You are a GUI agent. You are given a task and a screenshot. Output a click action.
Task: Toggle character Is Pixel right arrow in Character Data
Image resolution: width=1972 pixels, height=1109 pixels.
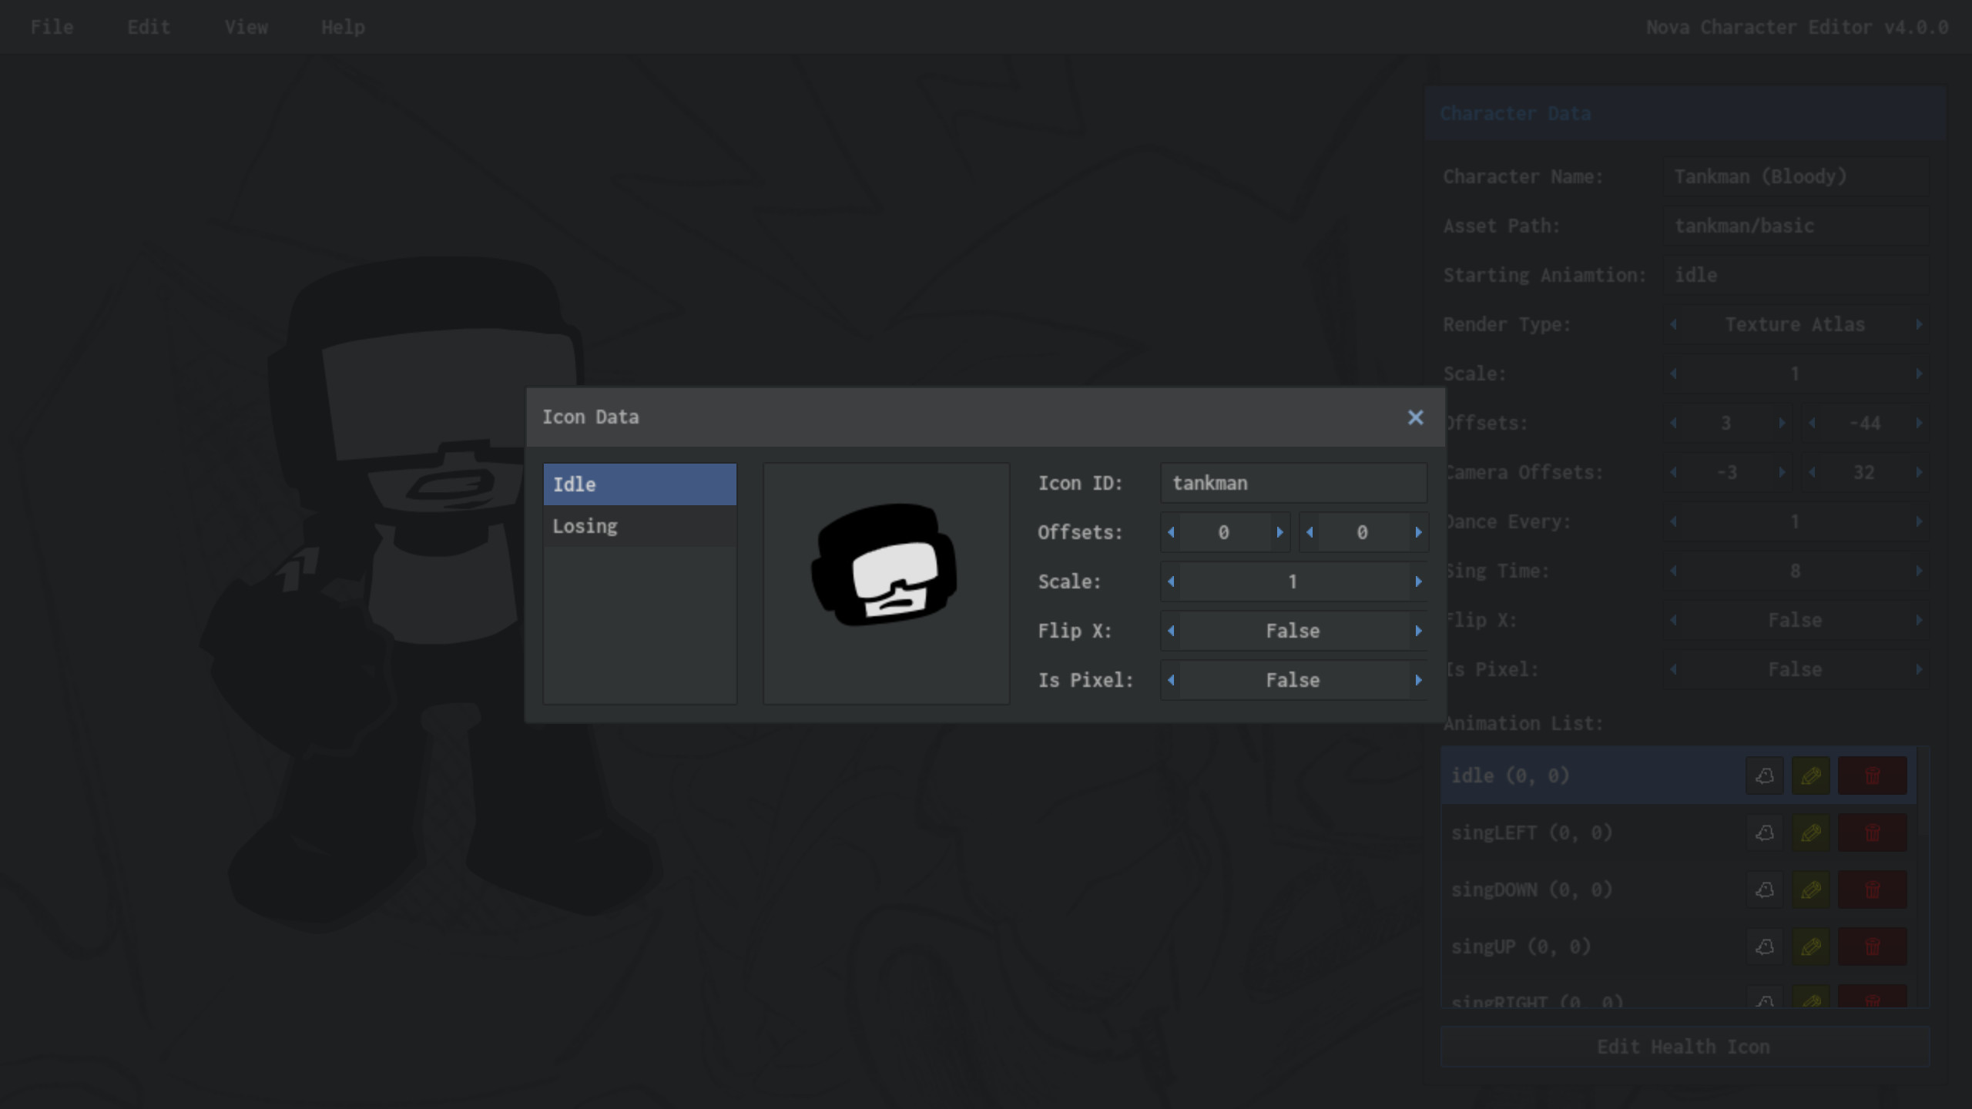(1919, 669)
